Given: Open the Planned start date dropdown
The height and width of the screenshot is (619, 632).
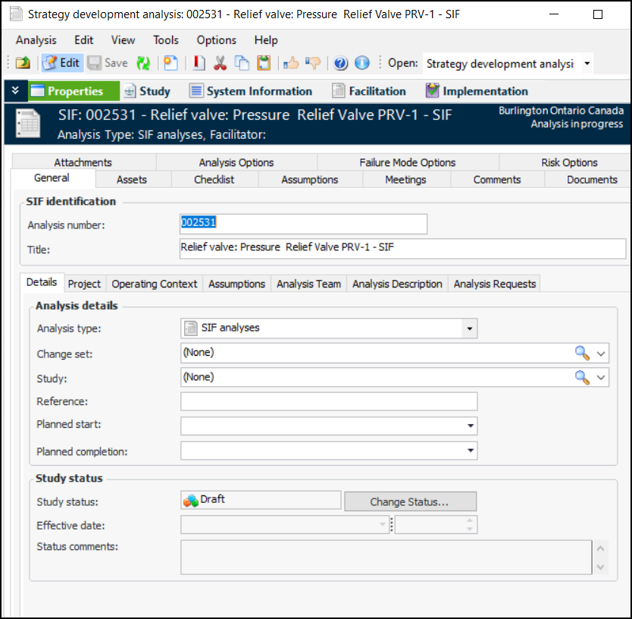Looking at the screenshot, I should [470, 426].
